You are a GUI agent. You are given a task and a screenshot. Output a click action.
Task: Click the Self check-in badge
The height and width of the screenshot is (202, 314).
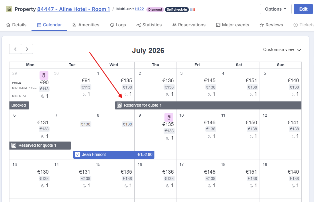tap(177, 9)
